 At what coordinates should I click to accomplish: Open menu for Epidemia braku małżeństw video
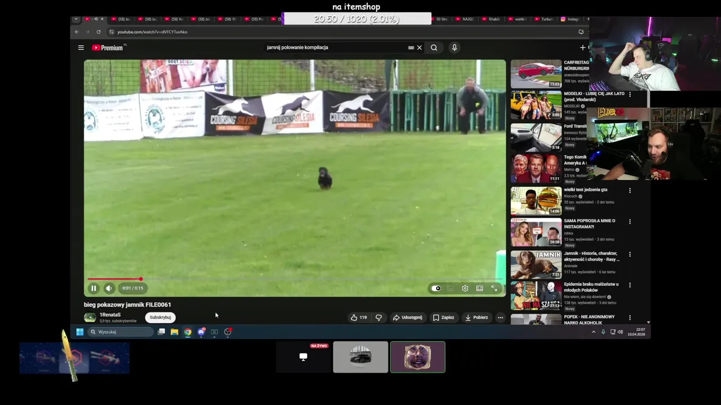tap(630, 285)
